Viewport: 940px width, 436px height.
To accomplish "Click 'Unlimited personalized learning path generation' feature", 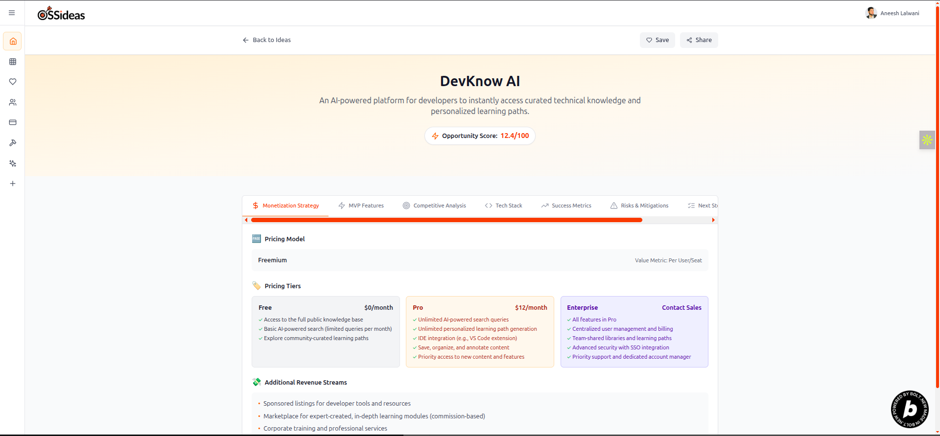I will tap(477, 329).
